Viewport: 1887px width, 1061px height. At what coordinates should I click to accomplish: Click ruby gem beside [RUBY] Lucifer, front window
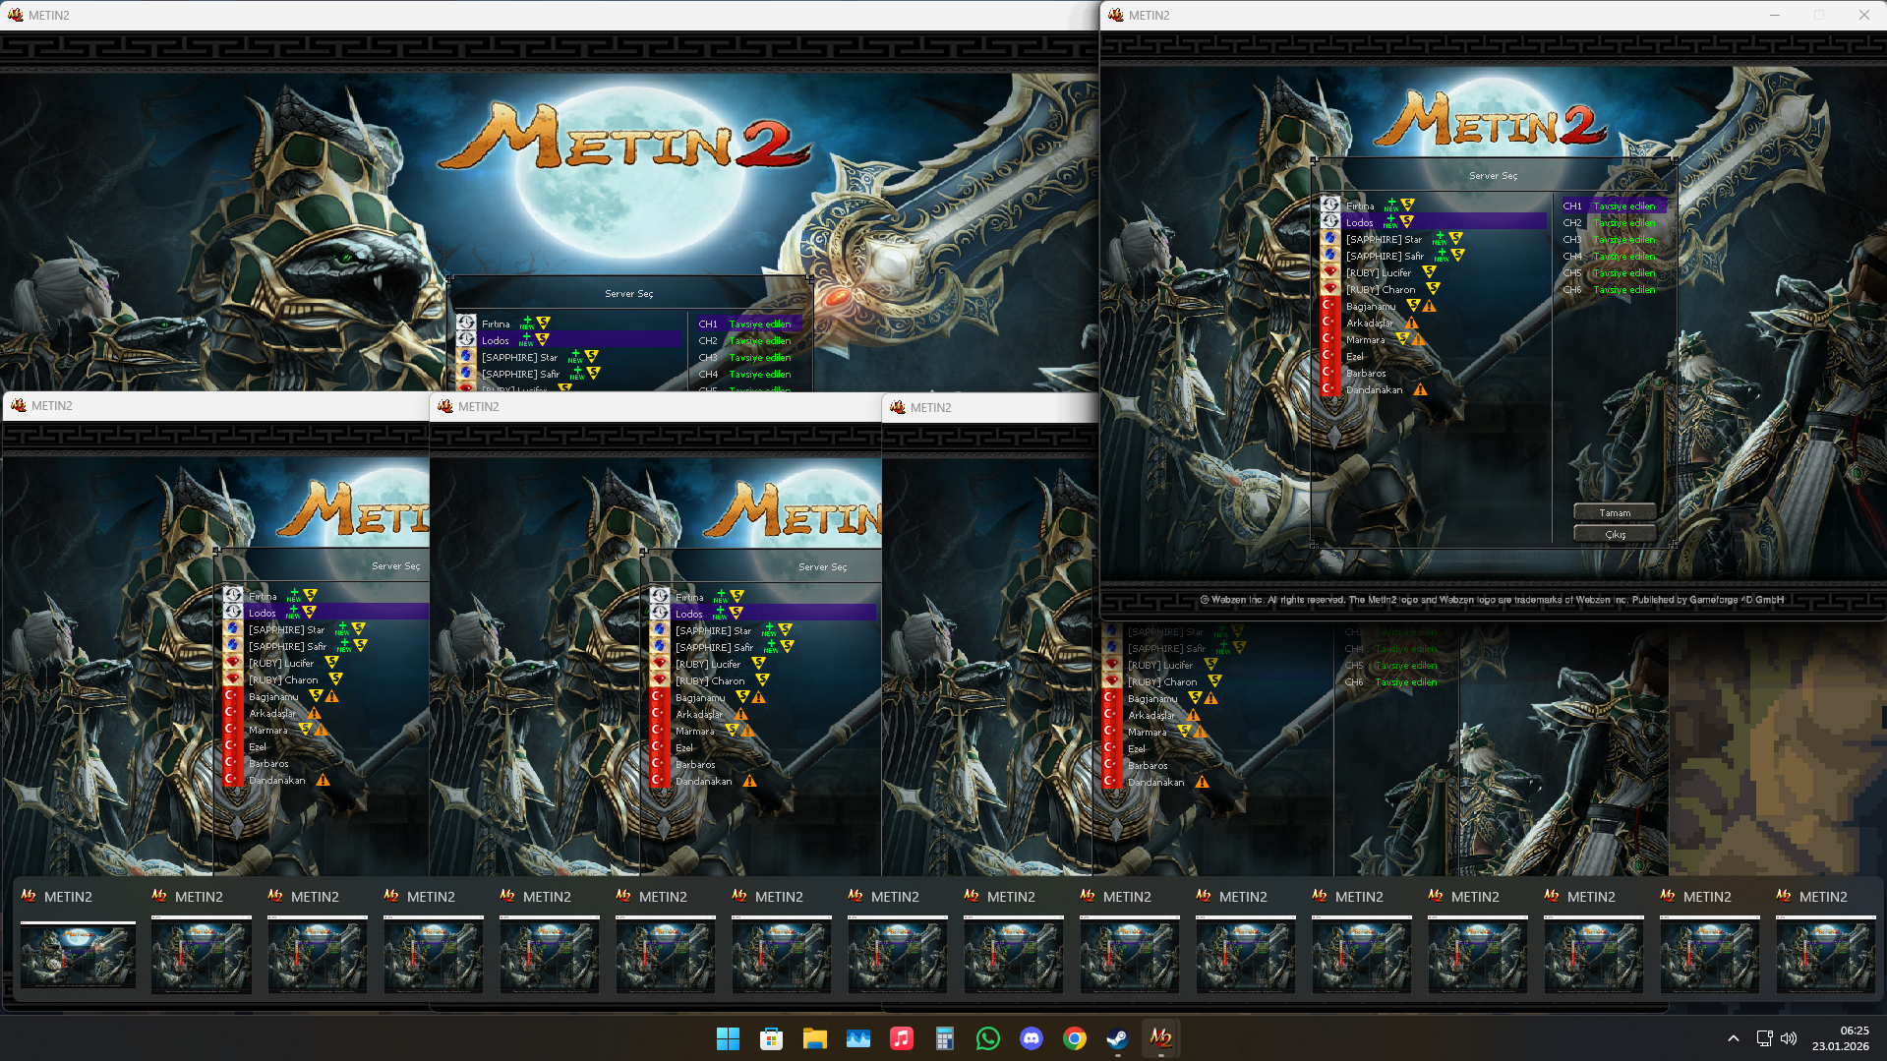[1330, 272]
